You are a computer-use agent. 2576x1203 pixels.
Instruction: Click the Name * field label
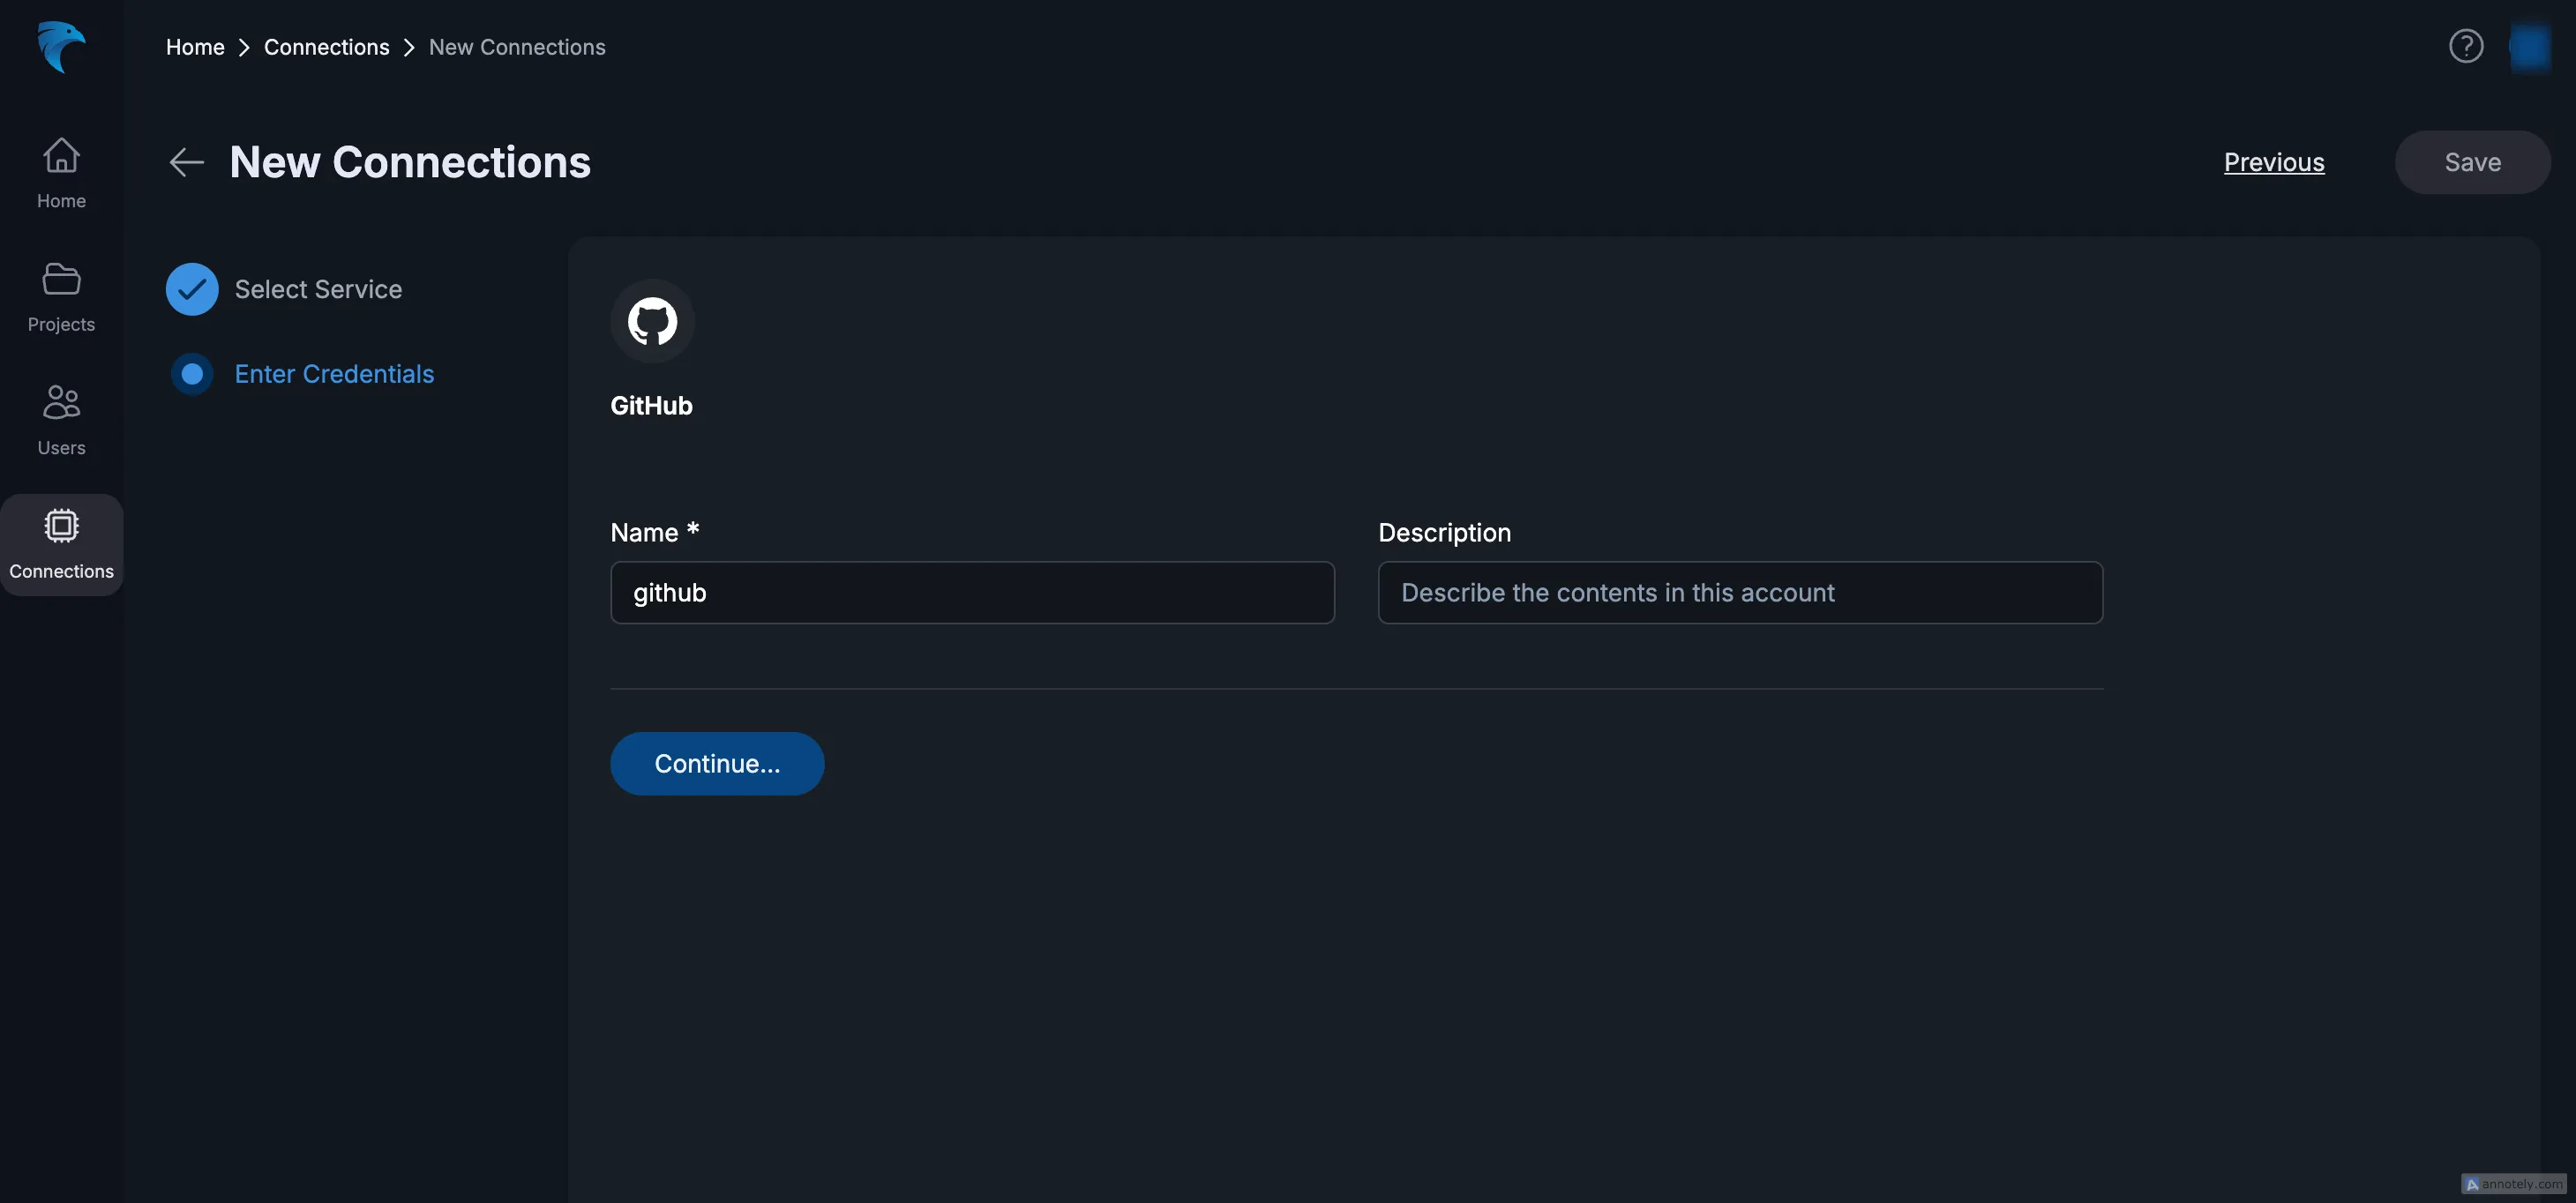(x=655, y=533)
